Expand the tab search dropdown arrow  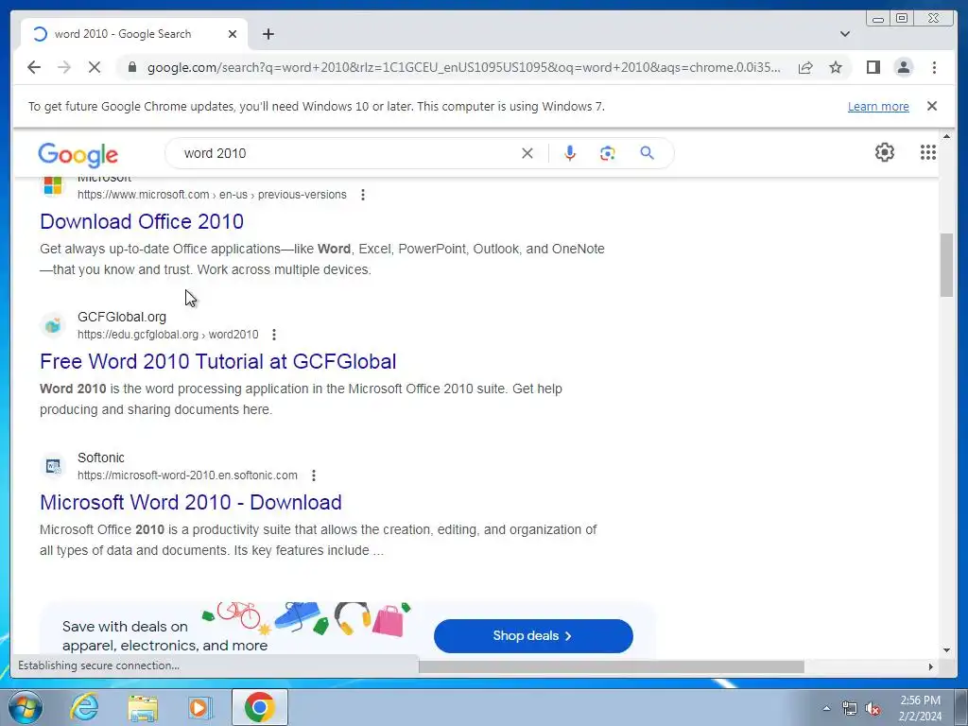845,34
